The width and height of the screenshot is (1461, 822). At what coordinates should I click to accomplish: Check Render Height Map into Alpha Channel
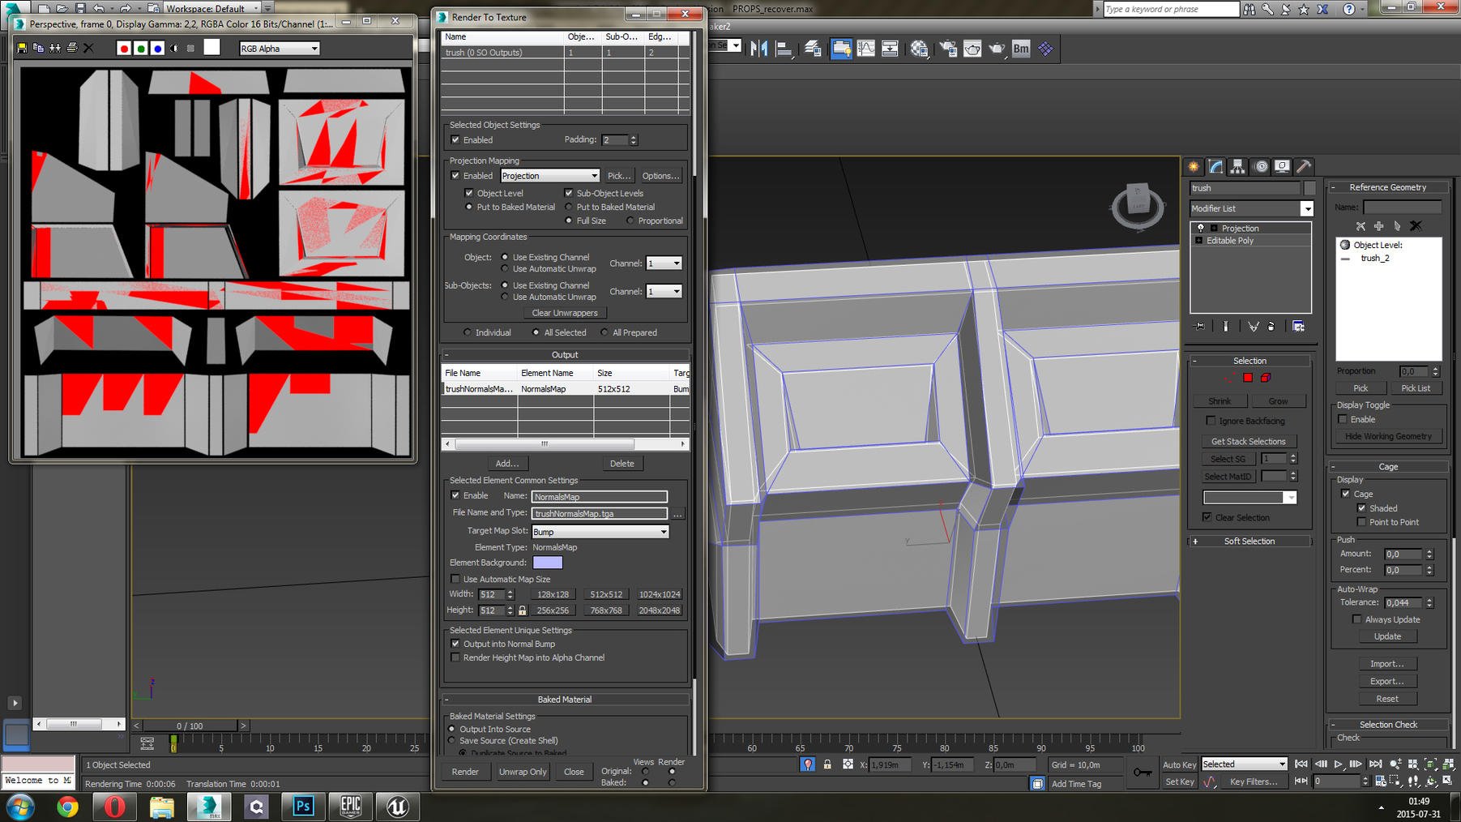[455, 657]
